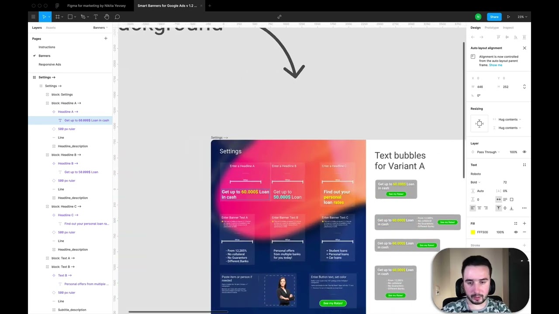559x314 pixels.
Task: Click the fill opacity 100% field
Action: tap(500, 232)
